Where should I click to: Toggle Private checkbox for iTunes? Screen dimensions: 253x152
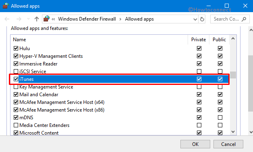pos(199,79)
